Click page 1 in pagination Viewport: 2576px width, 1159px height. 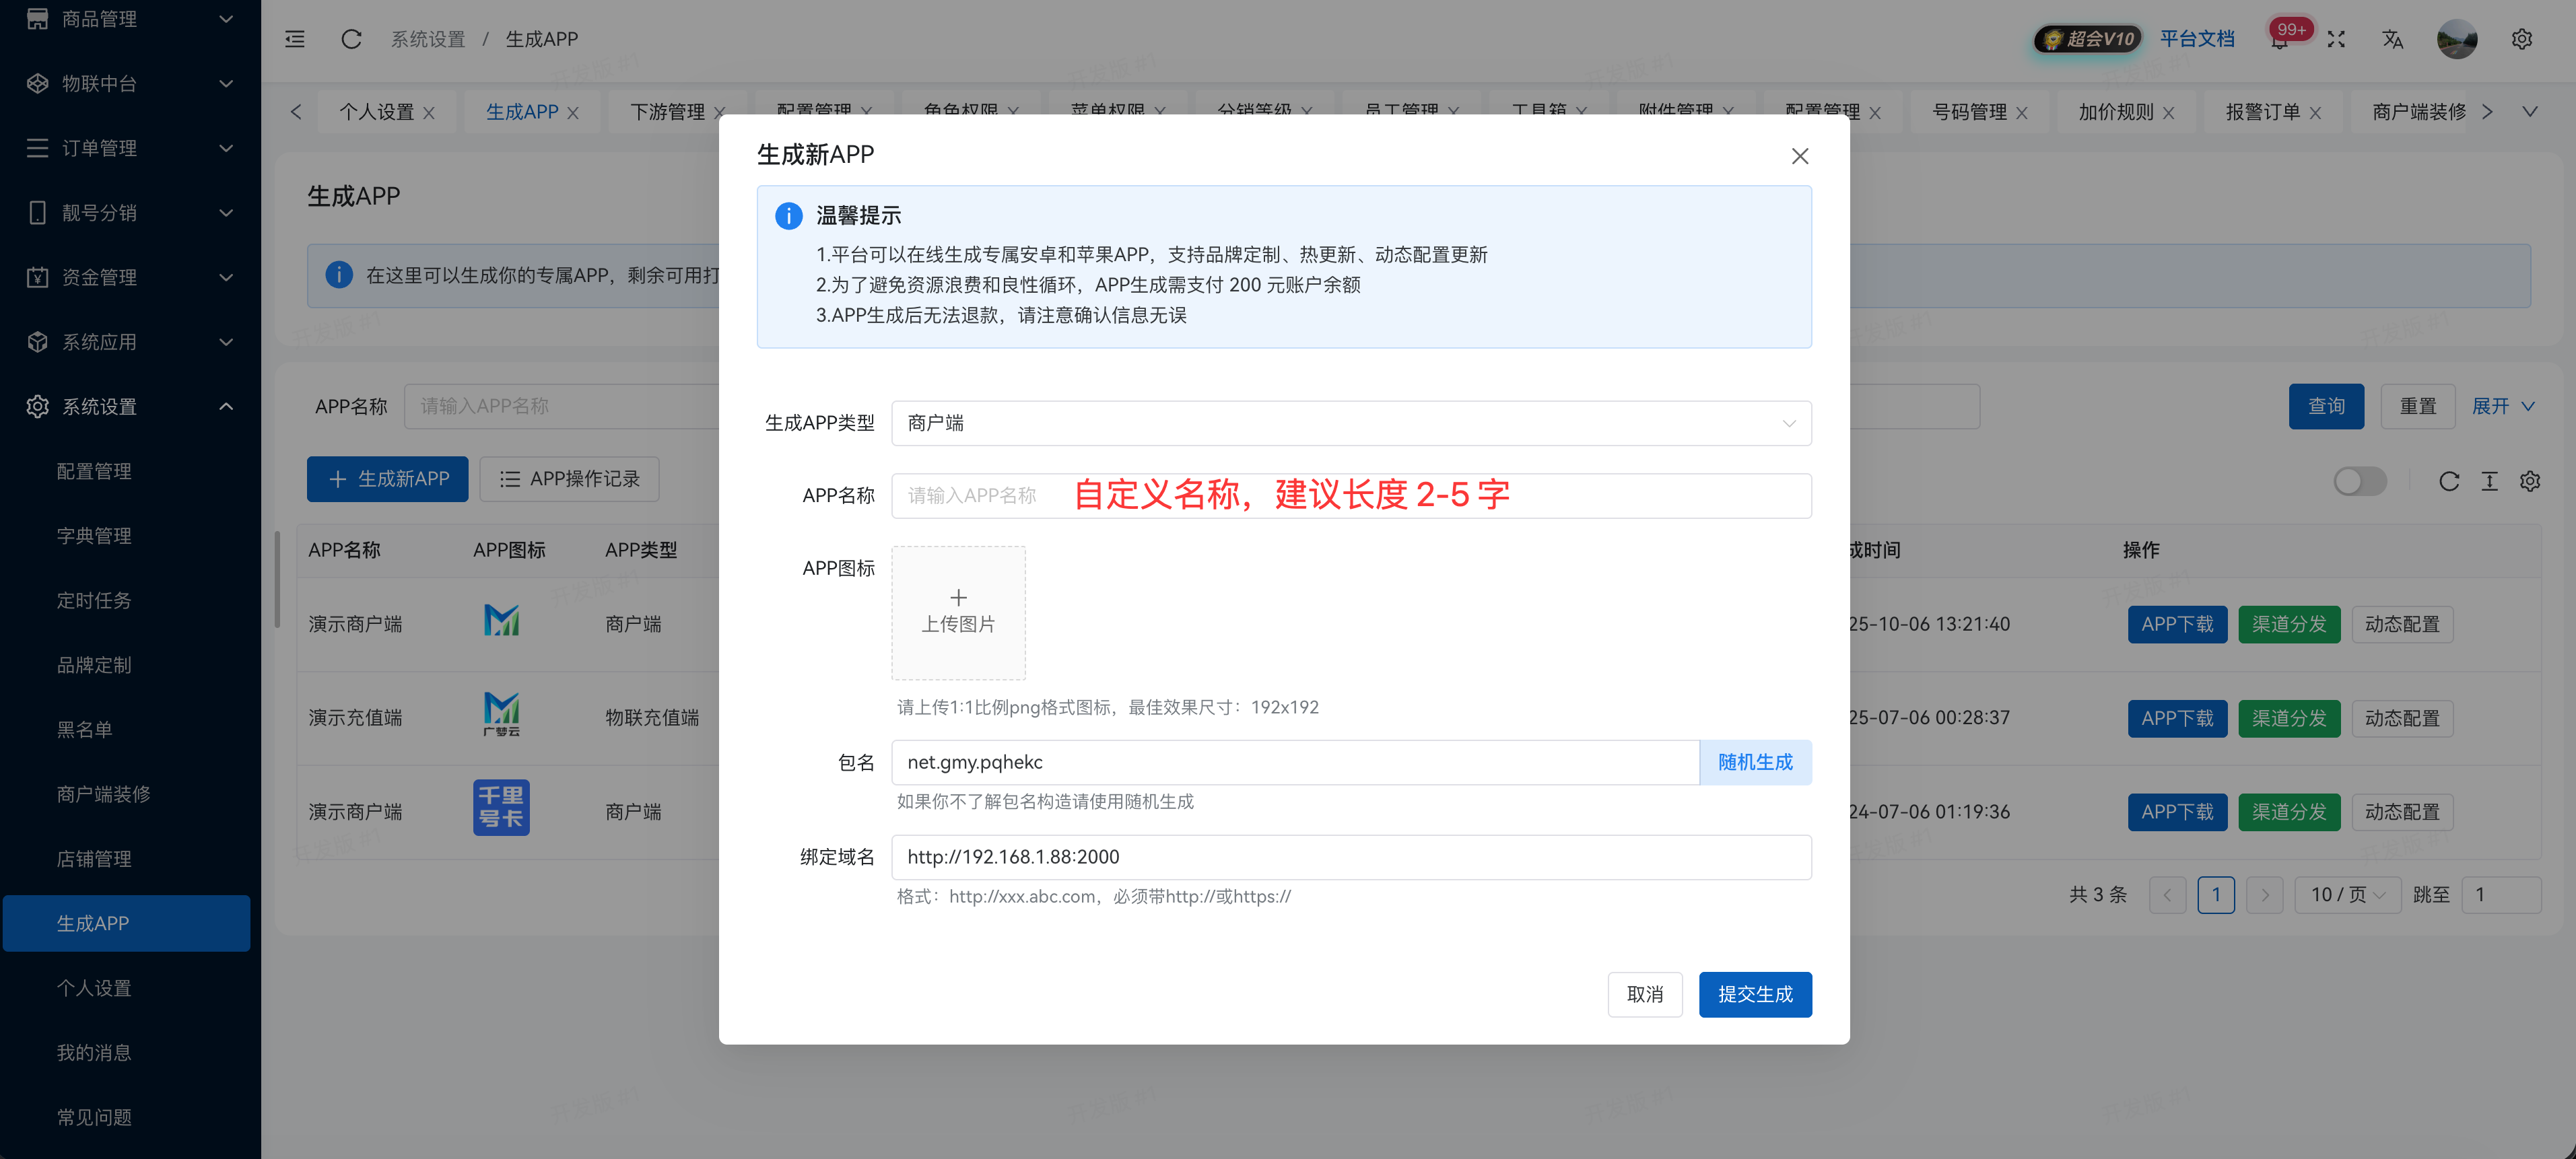pyautogui.click(x=2216, y=895)
